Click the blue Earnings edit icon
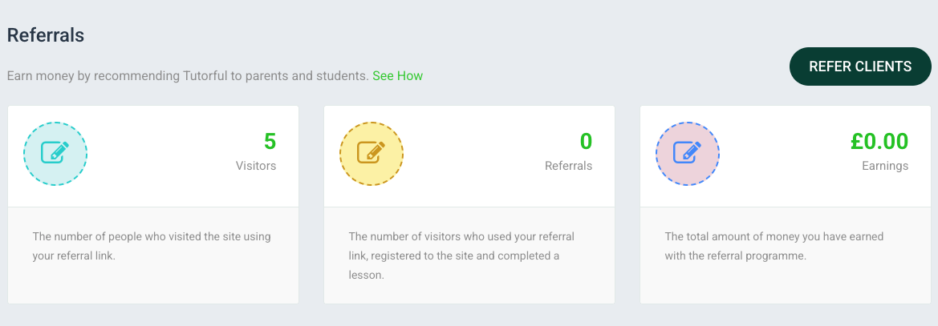Screen dimensions: 938x326 point(688,152)
